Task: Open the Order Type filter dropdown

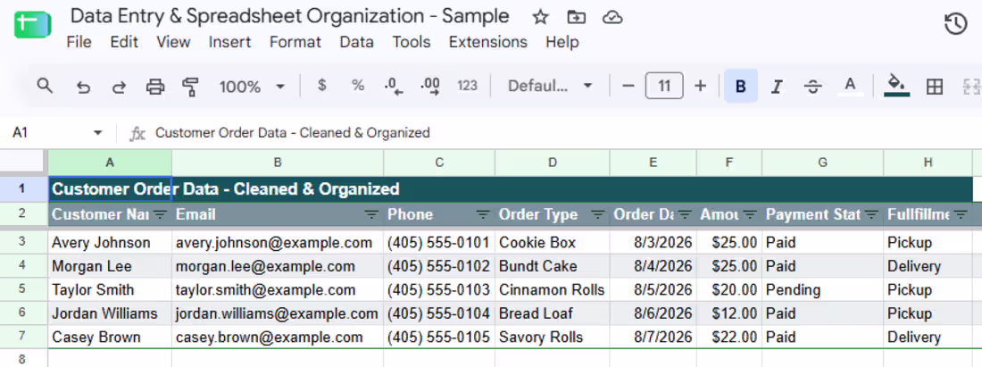Action: (x=598, y=215)
